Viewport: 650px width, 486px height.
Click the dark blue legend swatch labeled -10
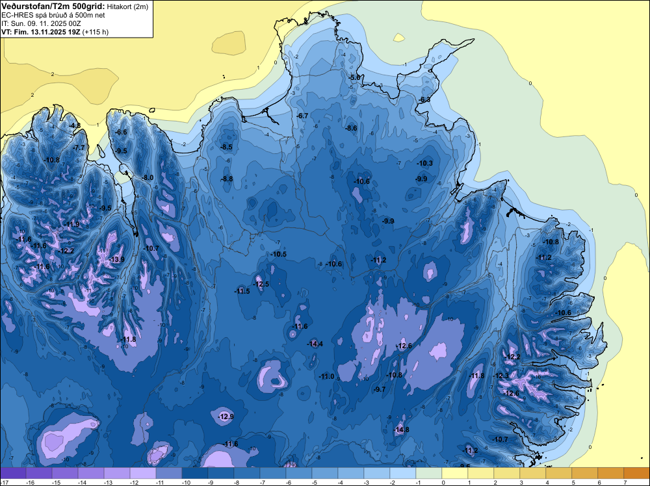tap(195, 473)
